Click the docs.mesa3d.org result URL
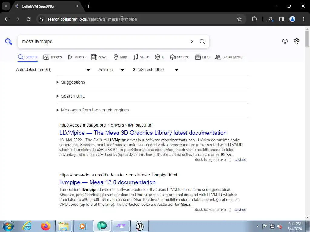Screen dimensions: 310x232 106,125
